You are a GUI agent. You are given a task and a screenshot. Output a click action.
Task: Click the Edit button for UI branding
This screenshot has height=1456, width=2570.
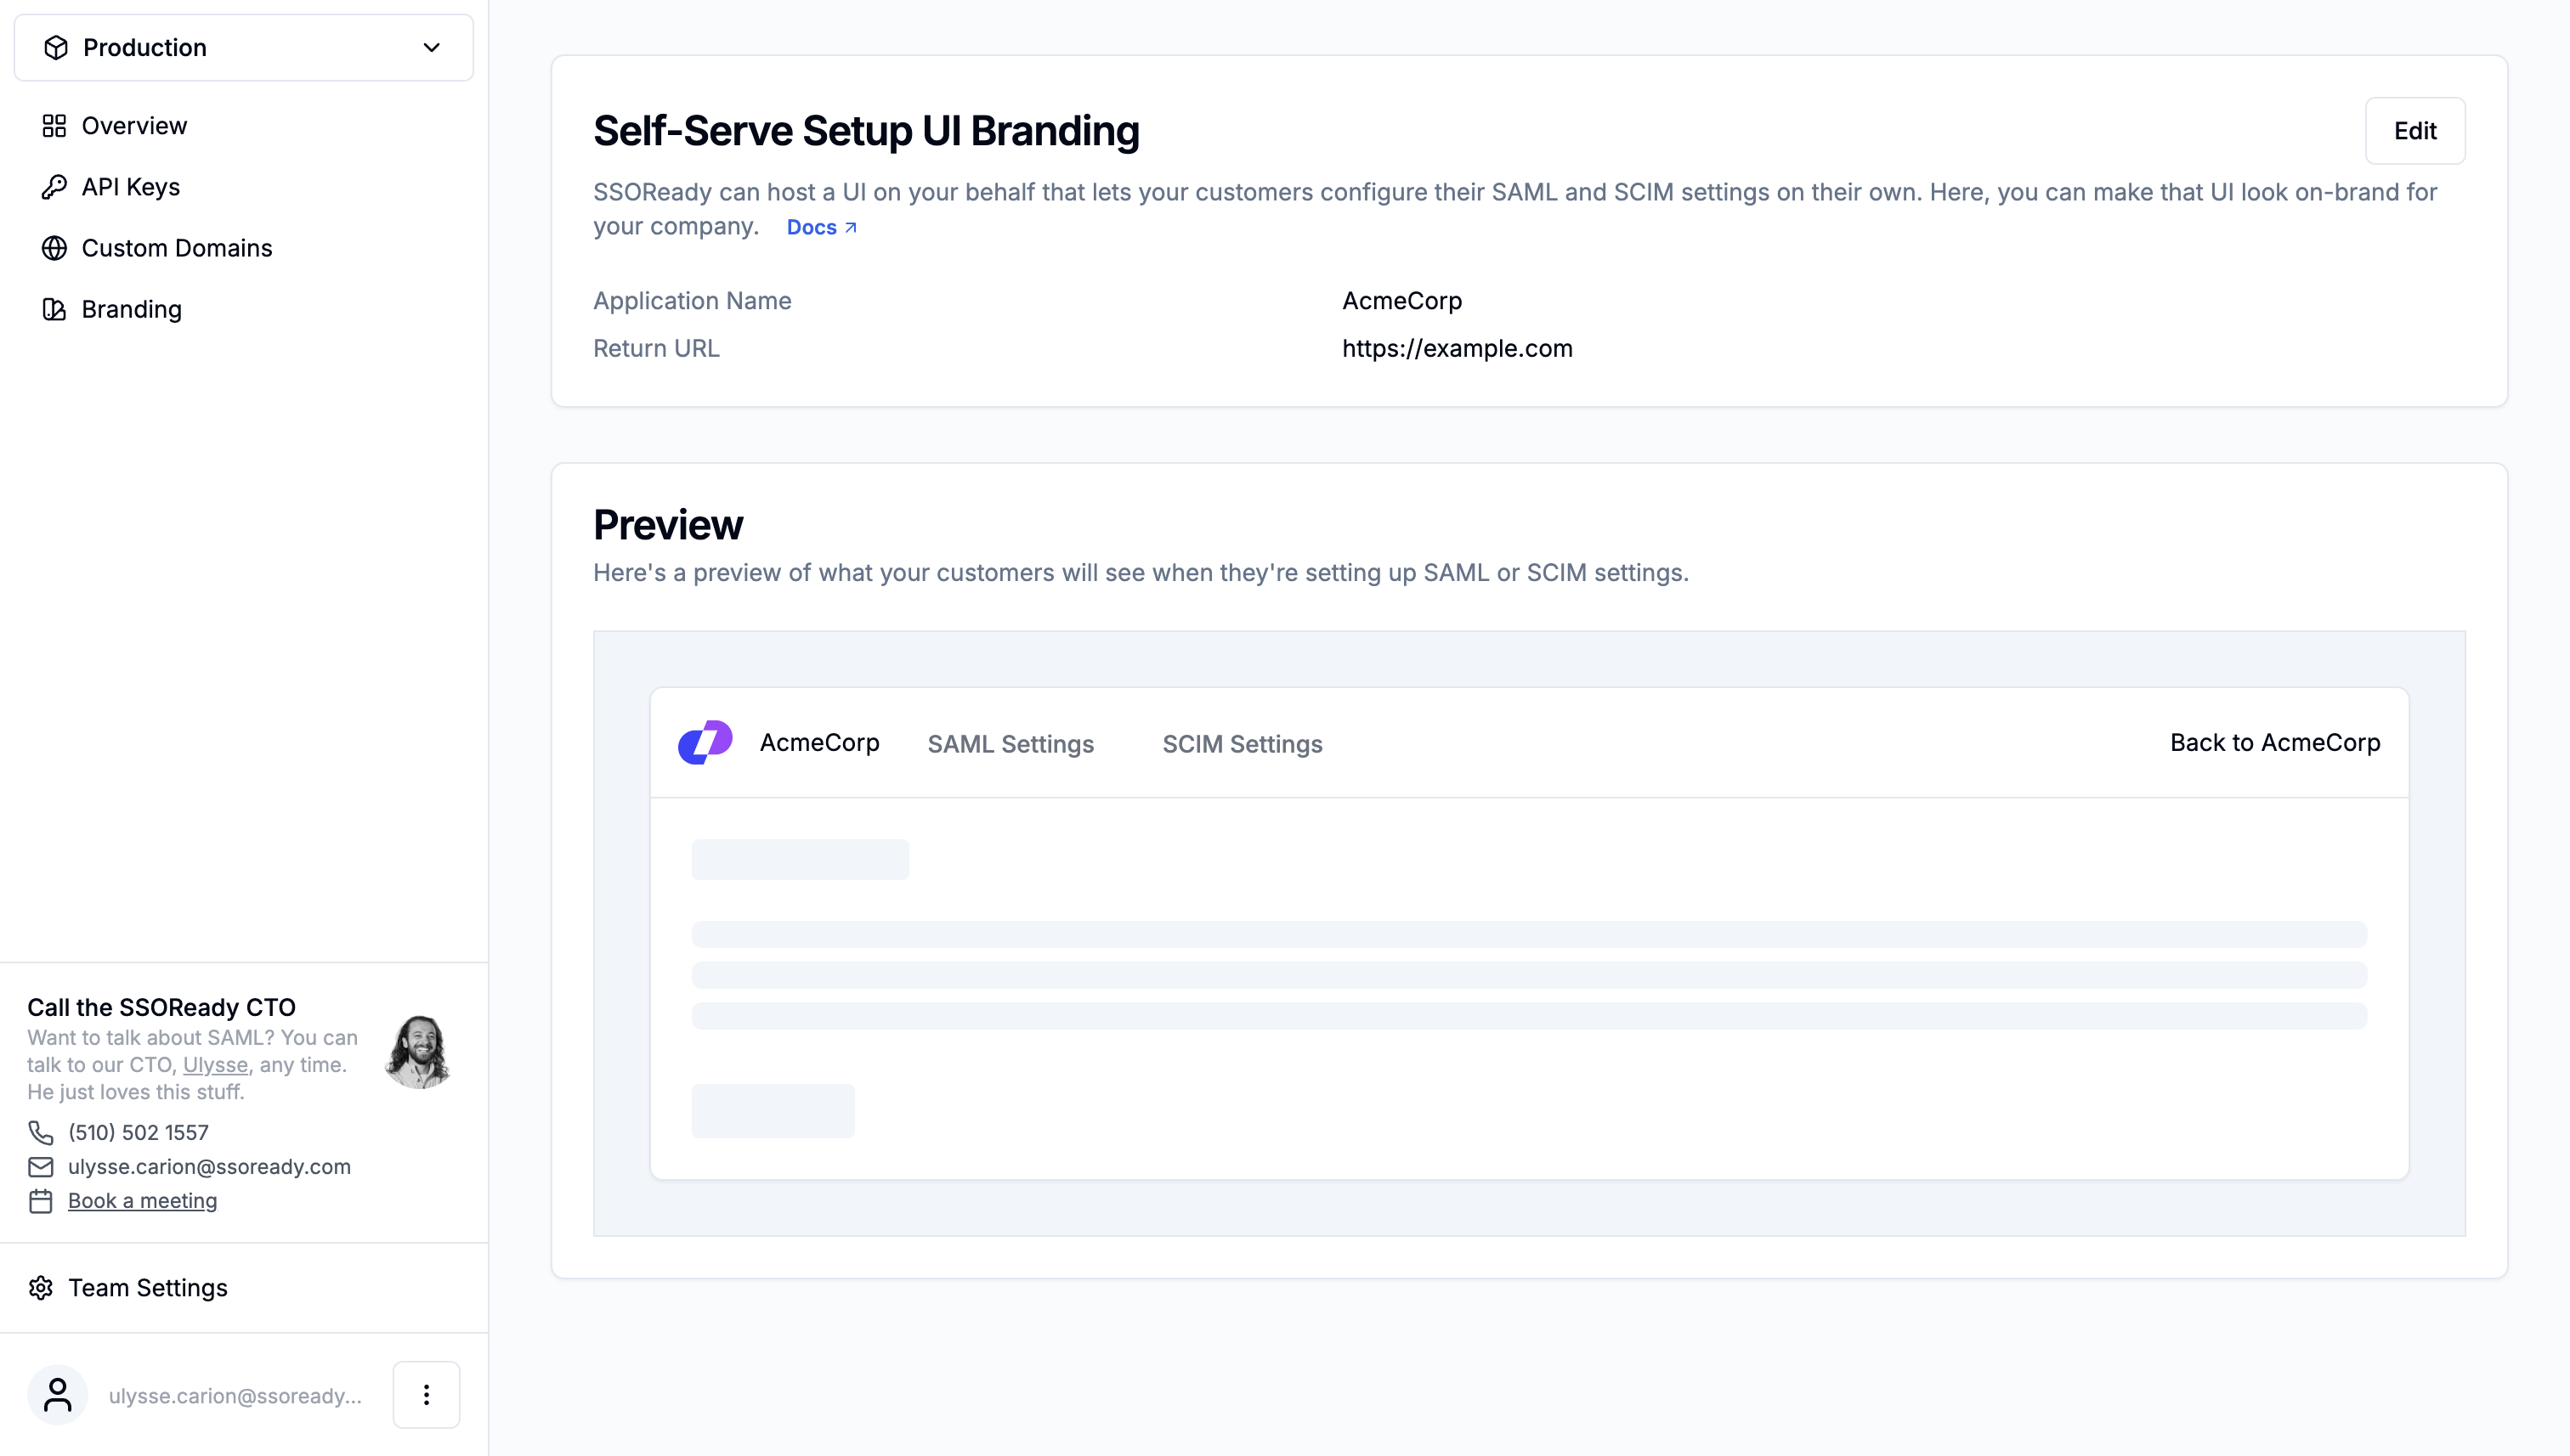point(2415,130)
